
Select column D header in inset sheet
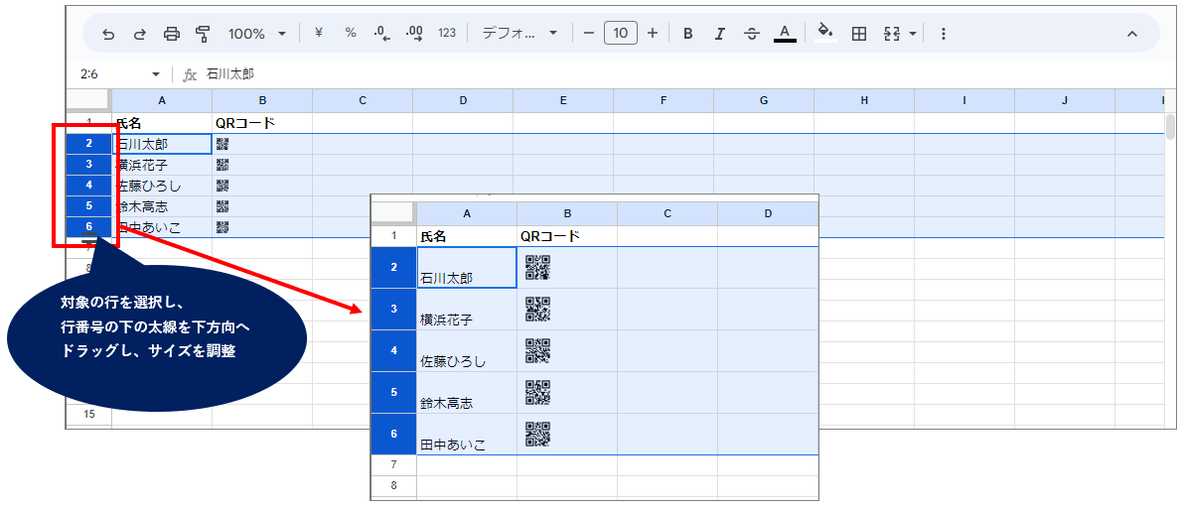point(768,213)
